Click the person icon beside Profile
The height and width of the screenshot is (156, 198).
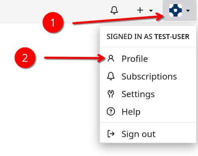tap(111, 58)
